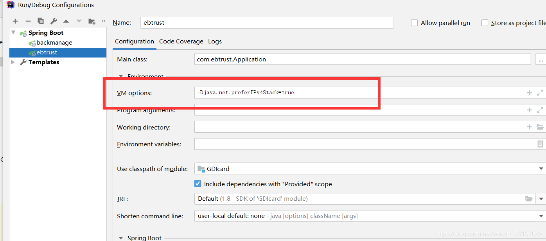Add new configuration with plus icon

pos(15,21)
